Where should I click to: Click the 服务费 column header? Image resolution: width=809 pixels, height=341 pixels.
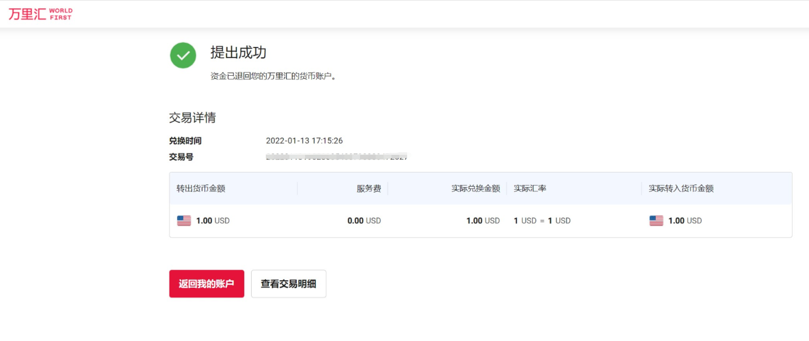(x=368, y=188)
